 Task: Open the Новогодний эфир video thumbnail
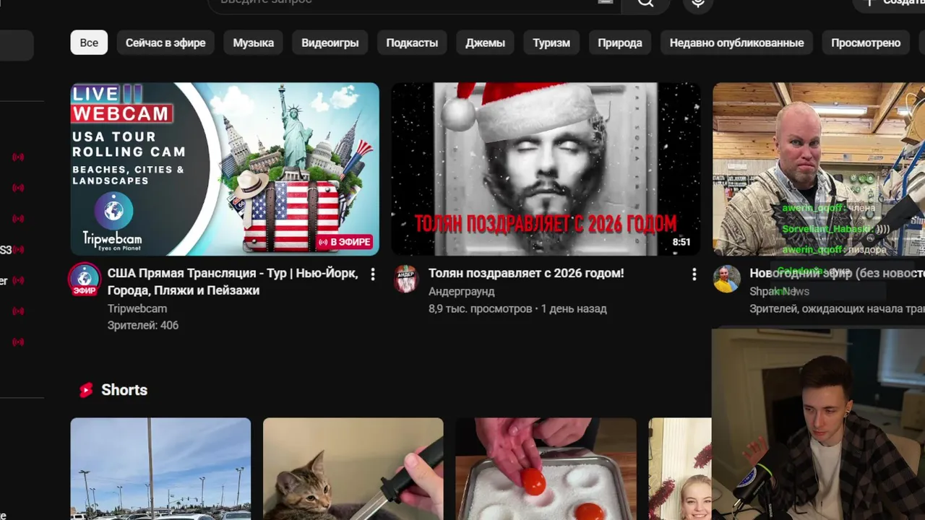(x=819, y=169)
